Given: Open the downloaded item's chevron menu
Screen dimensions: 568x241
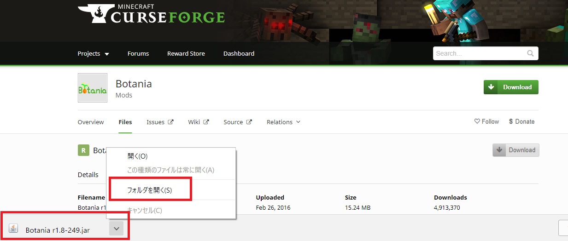Looking at the screenshot, I should pyautogui.click(x=117, y=228).
